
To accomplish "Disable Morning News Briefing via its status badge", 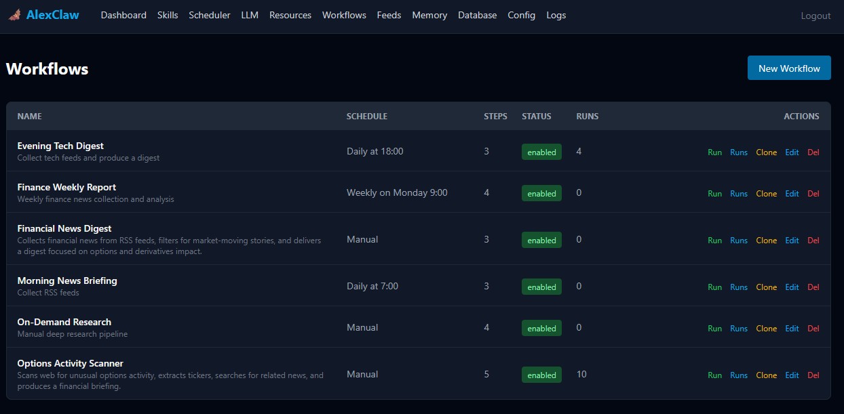I will click(x=541, y=287).
